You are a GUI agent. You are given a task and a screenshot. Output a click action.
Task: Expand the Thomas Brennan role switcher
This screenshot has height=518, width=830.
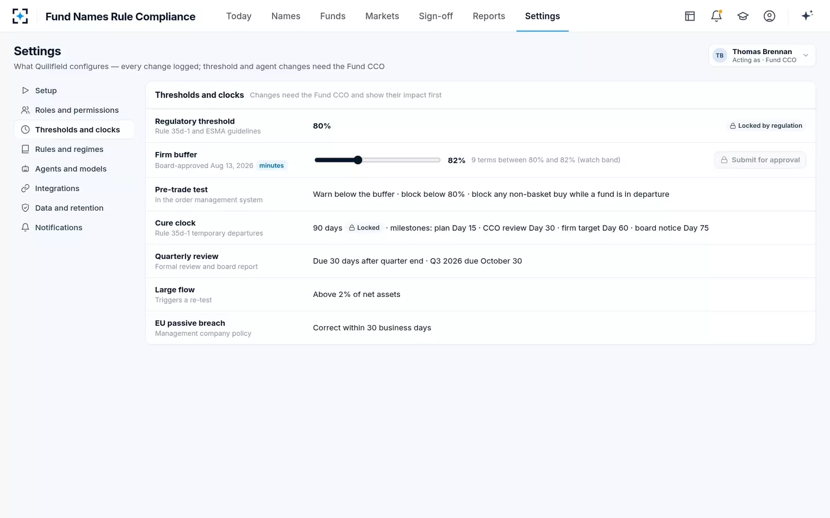(762, 55)
